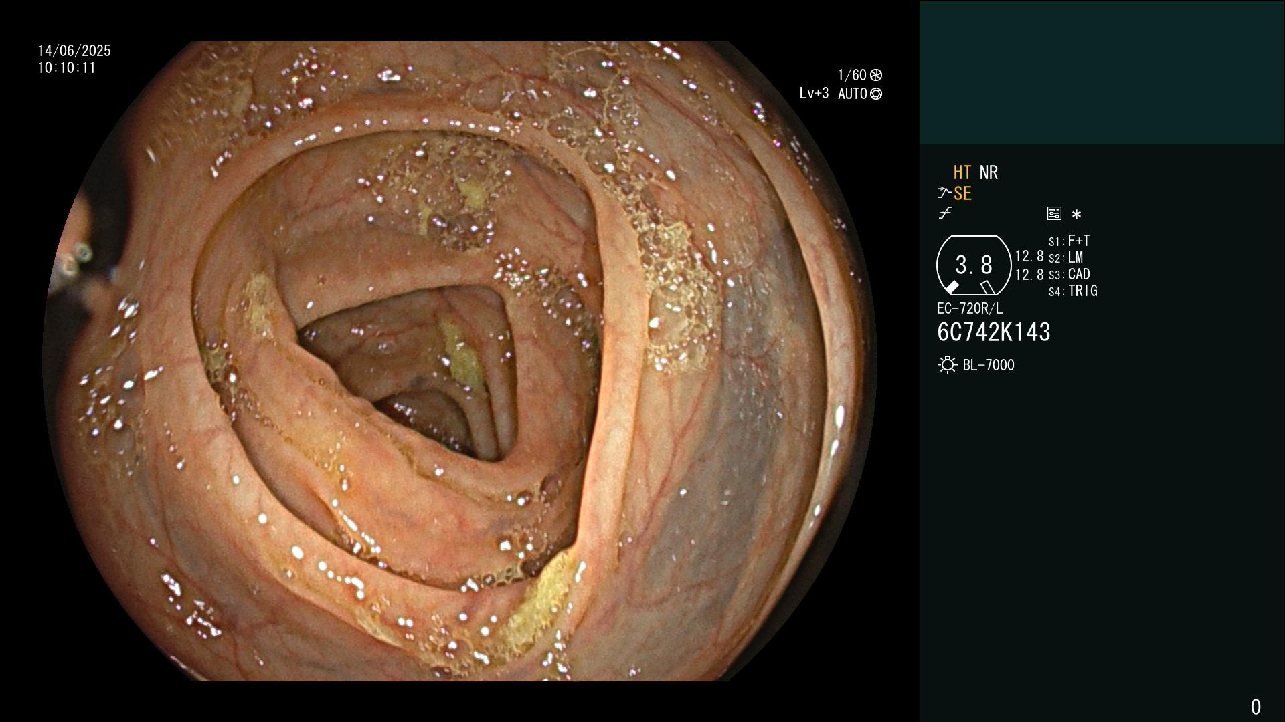1285x722 pixels.
Task: Select the S3: CAD switch assignment
Action: point(1069,274)
